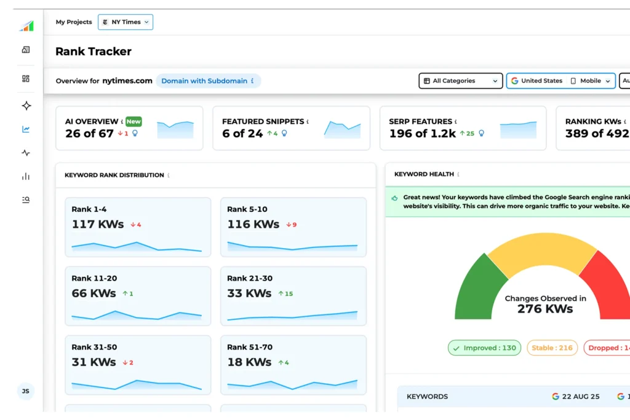This screenshot has width=630, height=420.
Task: Open the bar chart icon in sidebar
Action: pos(26,177)
